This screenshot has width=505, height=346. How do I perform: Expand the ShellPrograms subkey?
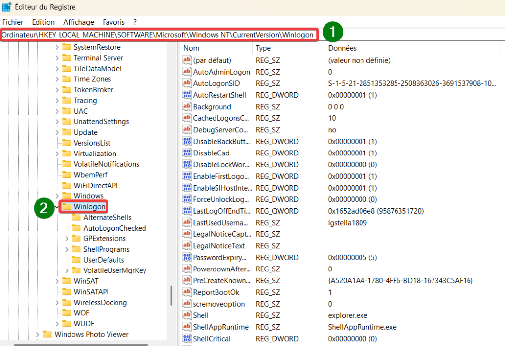67,250
